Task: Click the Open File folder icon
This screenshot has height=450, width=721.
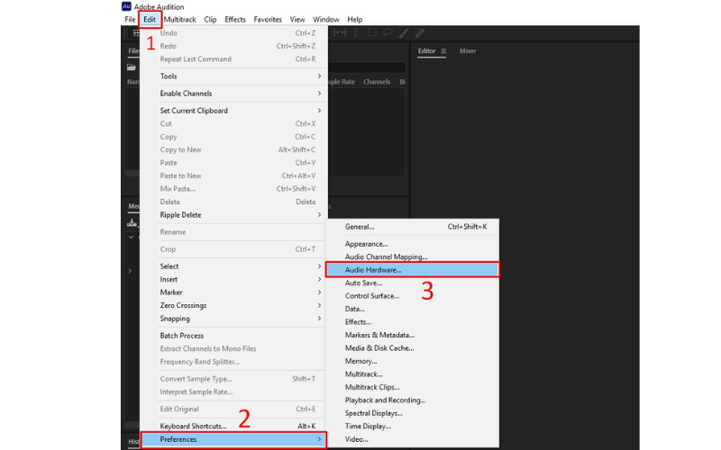Action: coord(131,67)
